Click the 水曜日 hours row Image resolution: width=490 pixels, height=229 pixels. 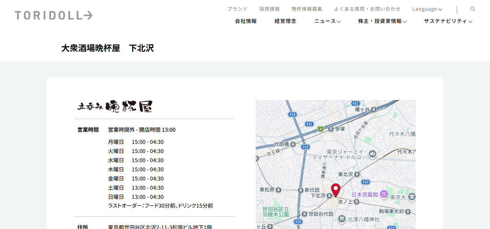[x=136, y=160]
